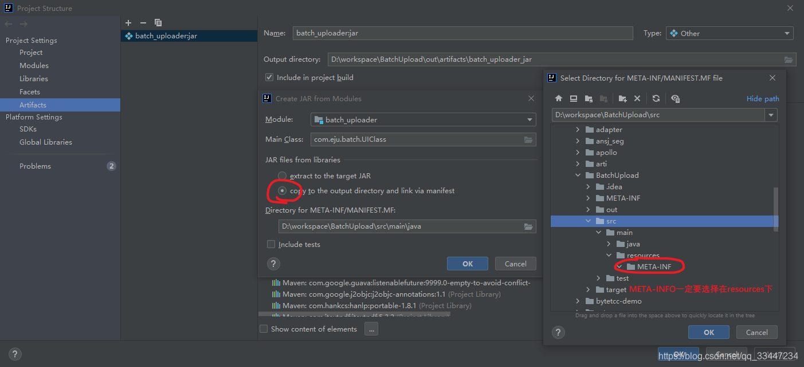
Task: Browse for the Output directory folder
Action: tap(789, 59)
